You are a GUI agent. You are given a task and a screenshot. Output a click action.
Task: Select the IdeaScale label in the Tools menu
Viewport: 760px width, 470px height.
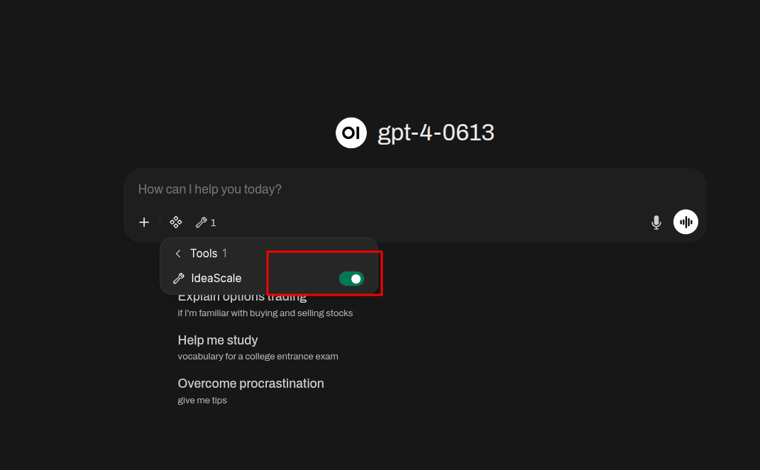point(216,279)
